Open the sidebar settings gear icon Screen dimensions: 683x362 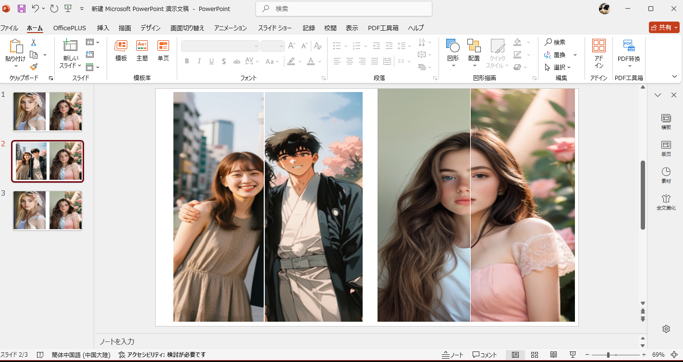[x=666, y=328]
